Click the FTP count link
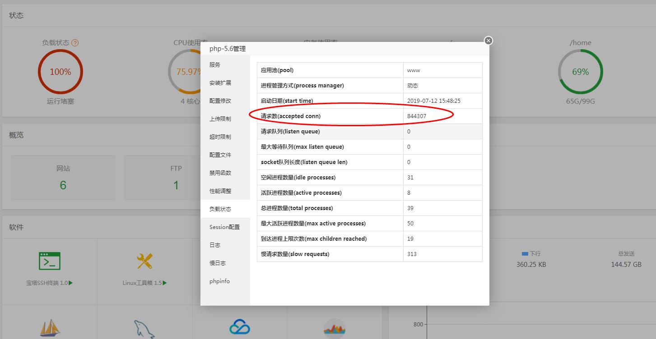Image resolution: width=656 pixels, height=339 pixels. tap(176, 184)
